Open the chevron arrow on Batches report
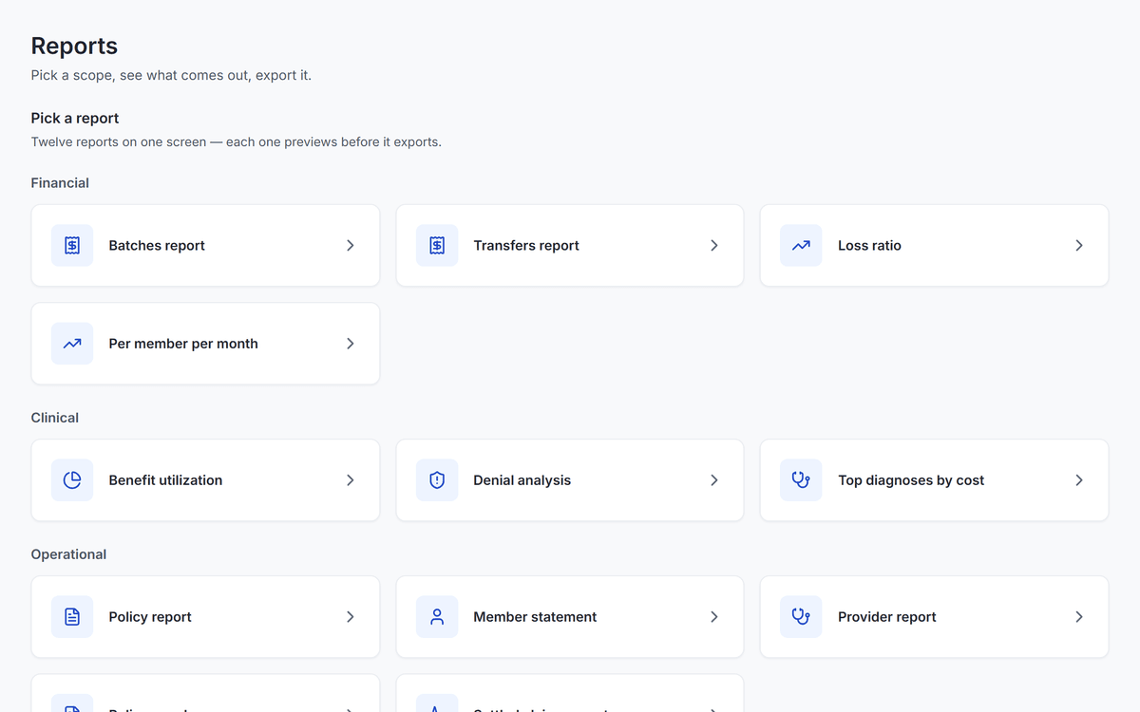This screenshot has width=1140, height=712. point(351,245)
